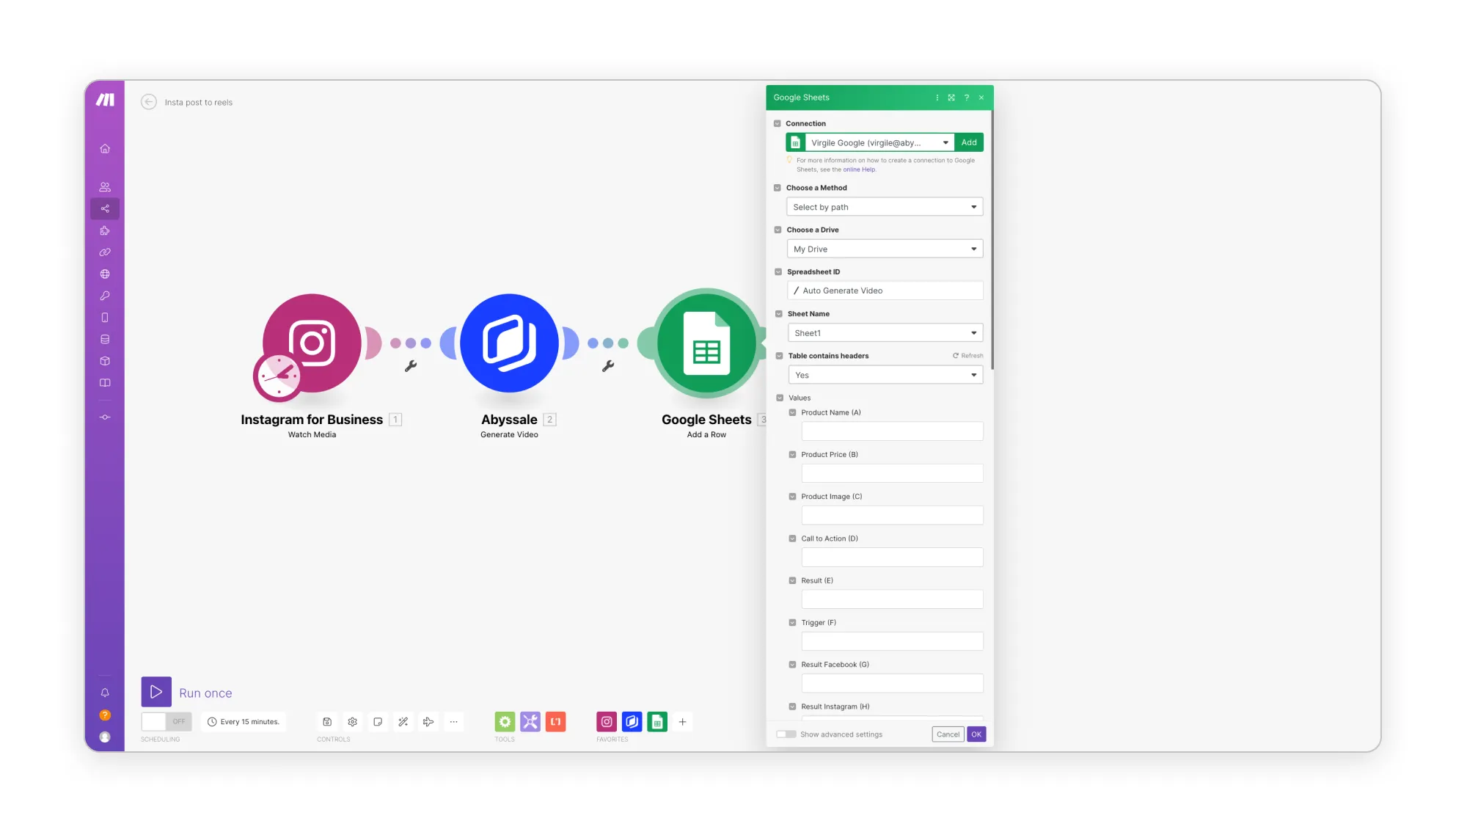Open scenario settings gear in controls
This screenshot has width=1467, height=832.
point(353,722)
